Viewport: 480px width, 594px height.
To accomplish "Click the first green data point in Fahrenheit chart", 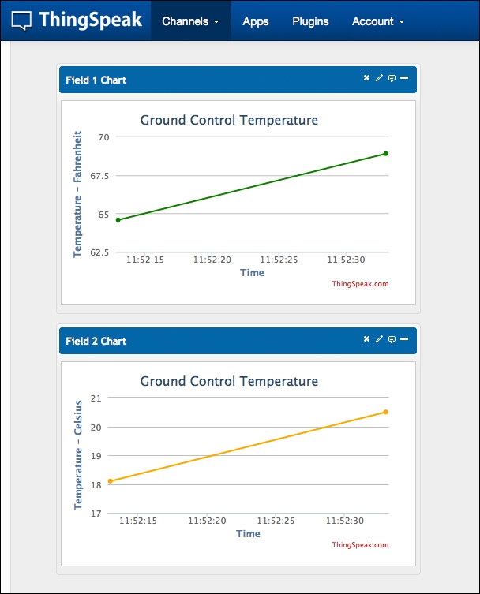I will 118,220.
